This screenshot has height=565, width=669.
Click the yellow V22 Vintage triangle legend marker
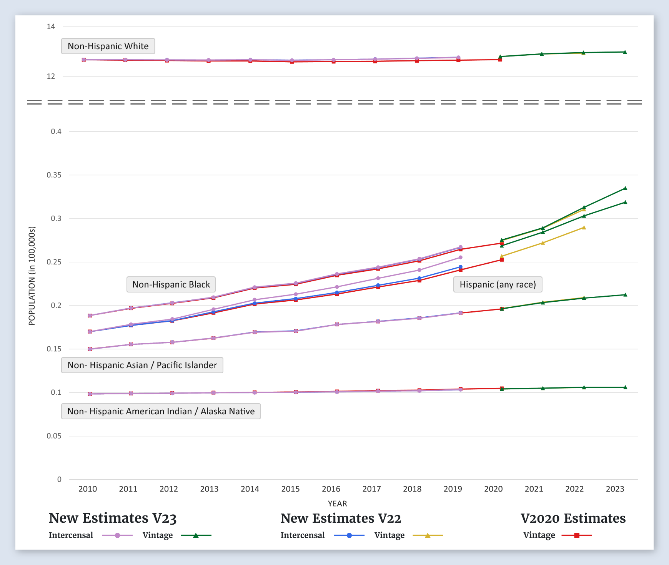point(428,535)
